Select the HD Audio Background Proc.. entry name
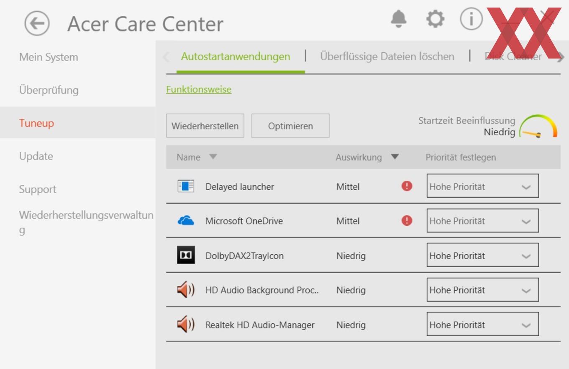 pyautogui.click(x=262, y=290)
